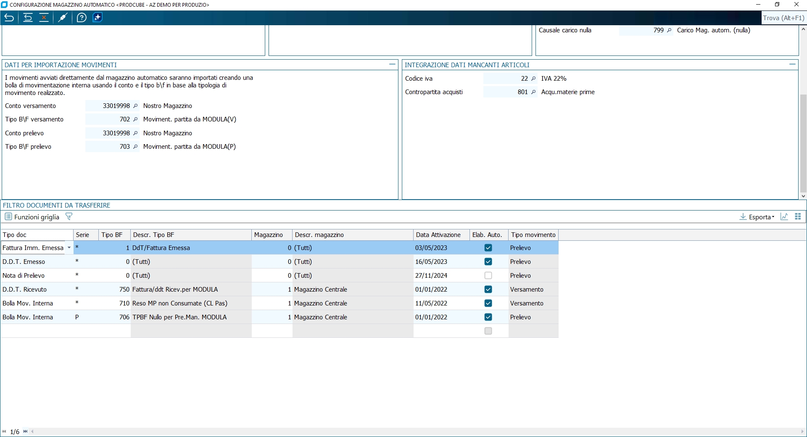Open the chart view icon in grid toolbar
The image size is (807, 437).
point(784,217)
